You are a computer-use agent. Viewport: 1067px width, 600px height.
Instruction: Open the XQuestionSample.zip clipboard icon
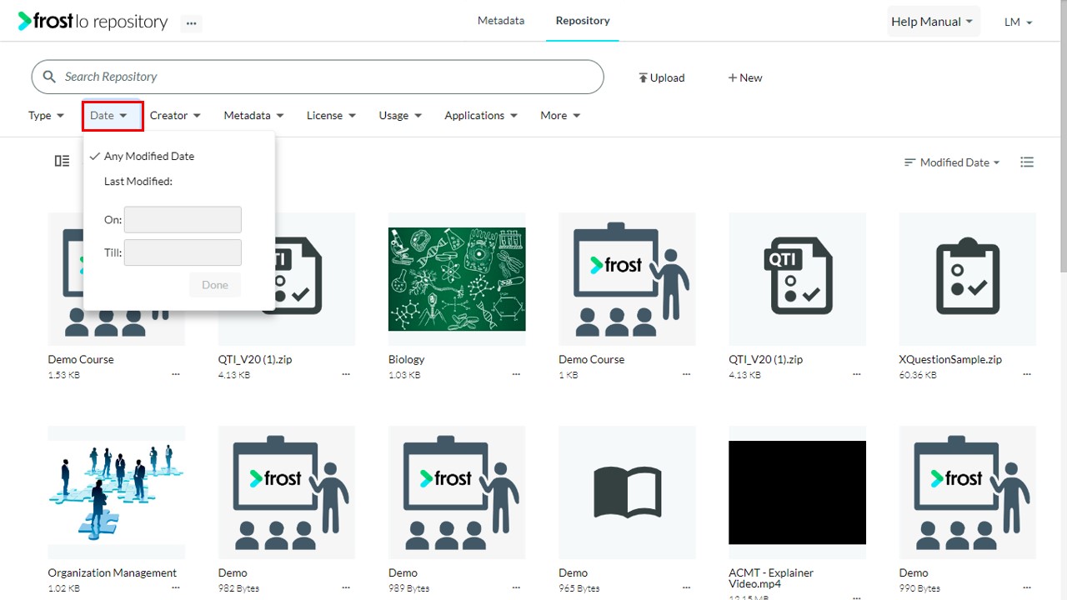(967, 279)
